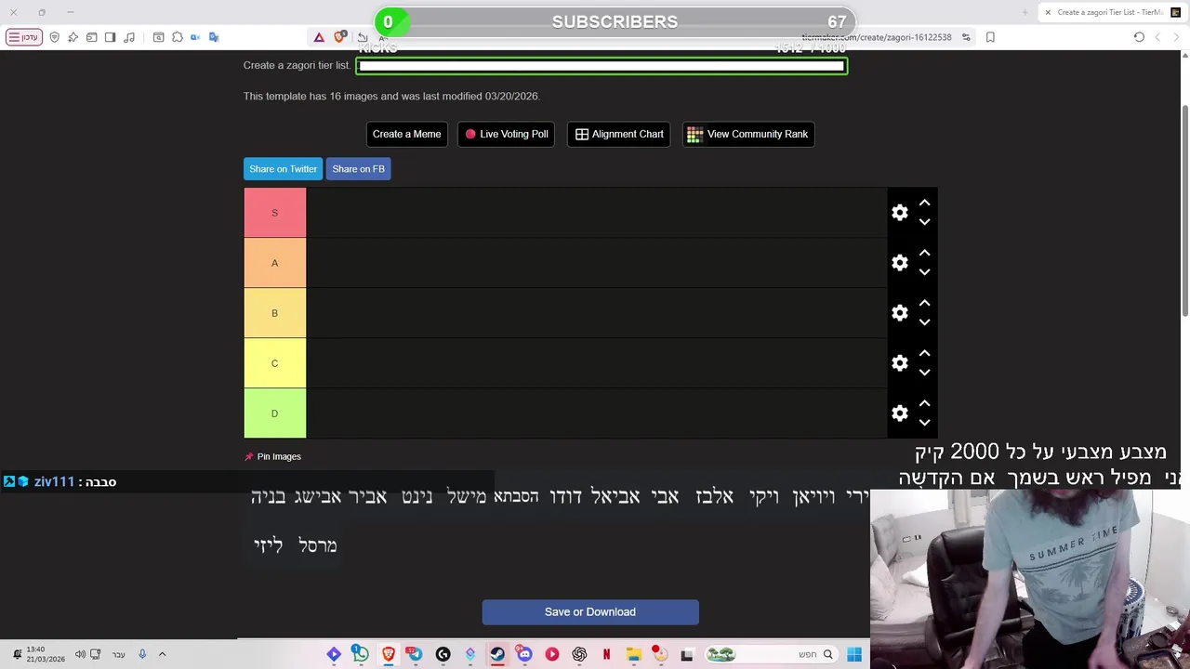Select the C tier label cell

pos(274,363)
